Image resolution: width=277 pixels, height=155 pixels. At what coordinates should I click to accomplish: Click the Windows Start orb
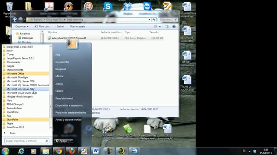tap(5, 151)
